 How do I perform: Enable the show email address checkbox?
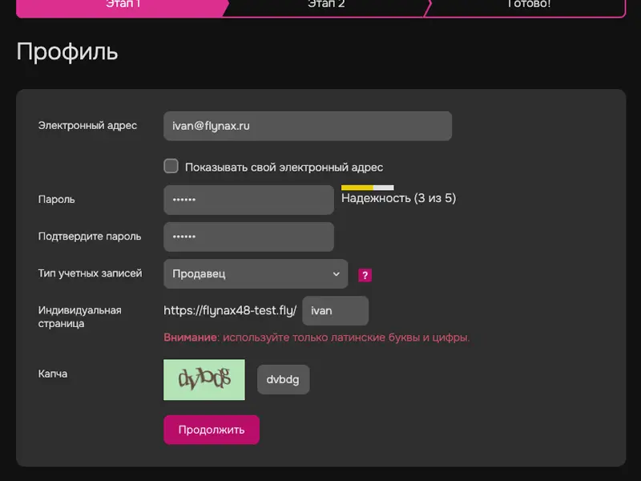pos(171,167)
